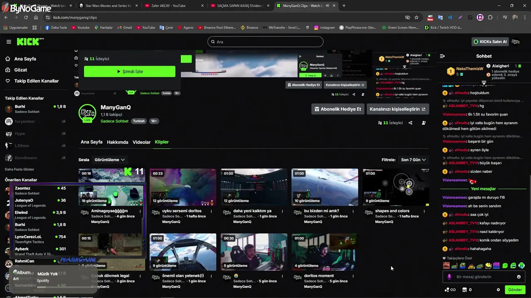Image resolution: width=531 pixels, height=298 pixels.
Task: Switch to the Star Wars Movies browser tab
Action: [x=109, y=6]
